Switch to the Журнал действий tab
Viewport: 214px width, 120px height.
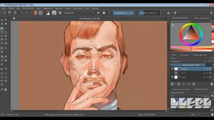[200, 55]
